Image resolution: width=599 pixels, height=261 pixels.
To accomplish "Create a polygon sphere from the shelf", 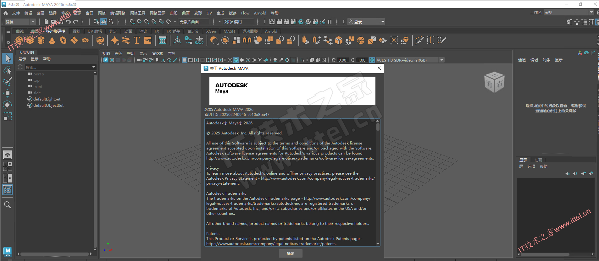I will tap(19, 40).
